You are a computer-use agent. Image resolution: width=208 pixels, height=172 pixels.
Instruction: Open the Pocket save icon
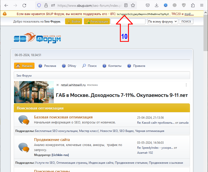(148, 5)
